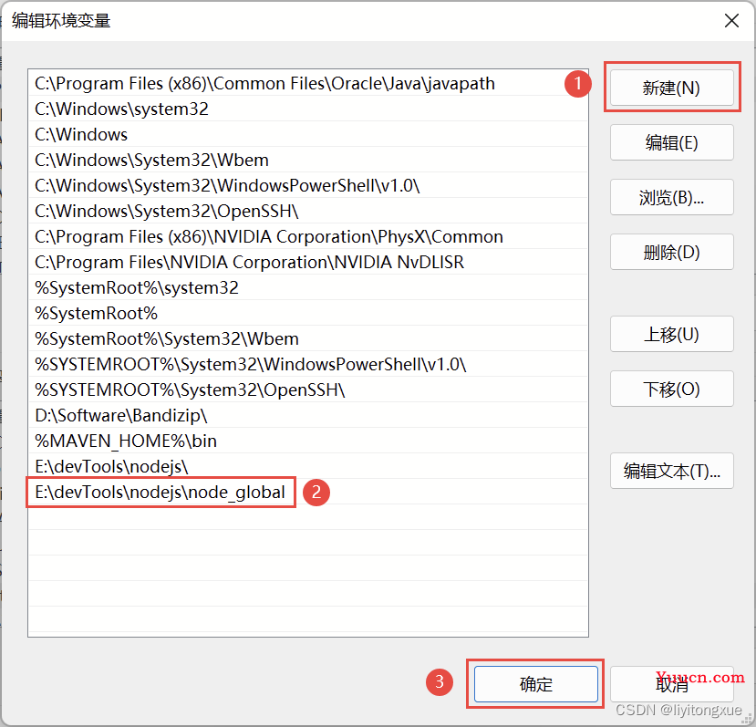Click the 新建(N) button

[671, 88]
